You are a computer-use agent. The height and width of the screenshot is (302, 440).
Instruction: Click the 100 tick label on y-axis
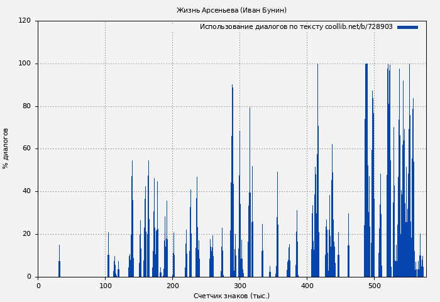click(x=25, y=64)
